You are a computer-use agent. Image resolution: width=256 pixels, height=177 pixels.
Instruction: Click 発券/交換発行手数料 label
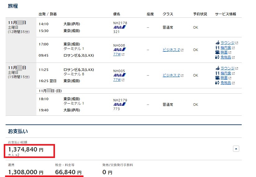click(x=118, y=165)
